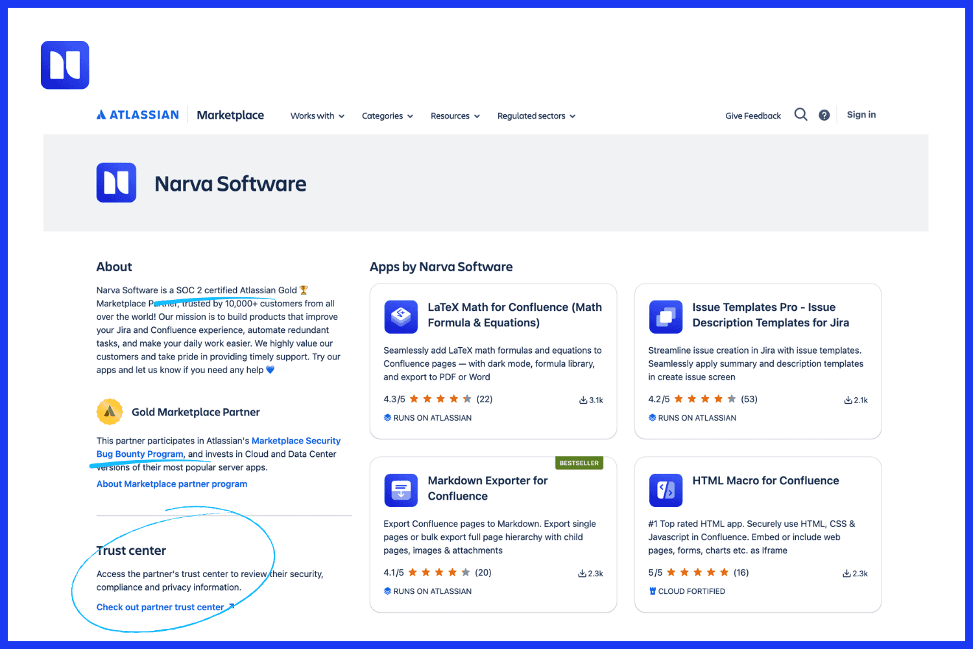Click the Gold Marketplace Partner badge icon

(x=110, y=411)
